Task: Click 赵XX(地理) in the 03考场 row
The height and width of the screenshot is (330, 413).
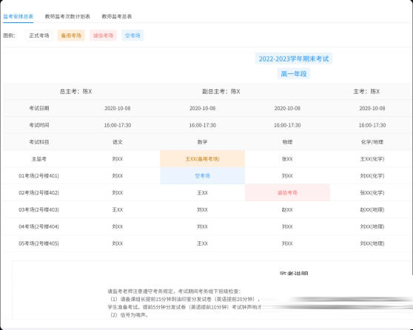Action: (372, 209)
